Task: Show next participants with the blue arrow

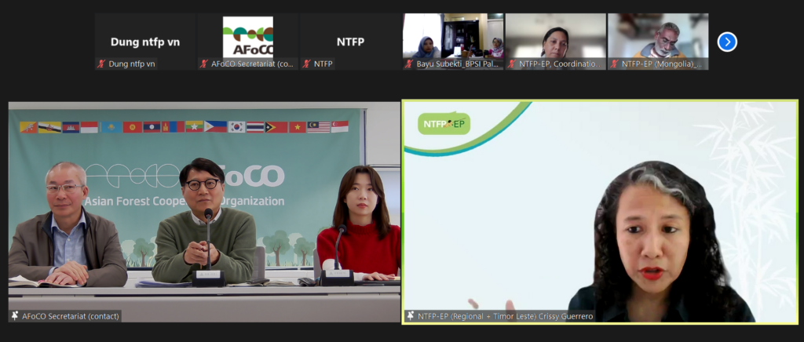Action: [727, 42]
